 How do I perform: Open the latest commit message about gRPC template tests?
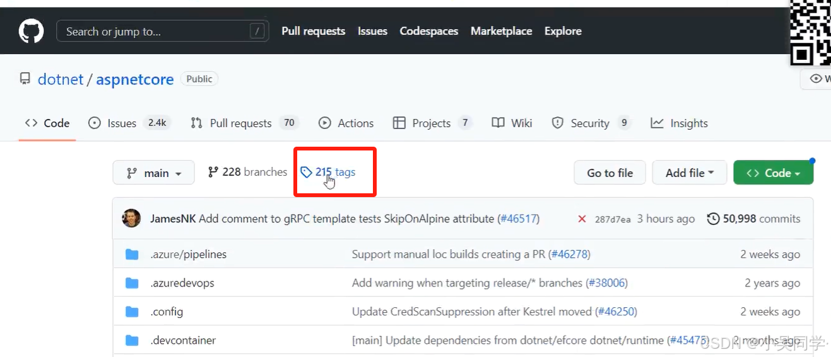pos(346,218)
